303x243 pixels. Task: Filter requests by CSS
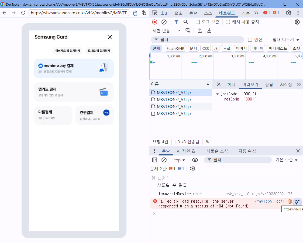tap(205, 48)
